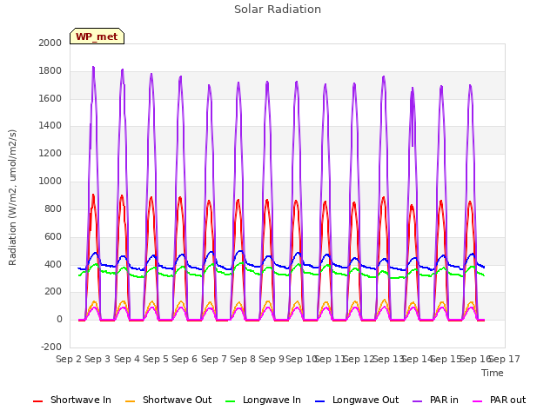Click the Sep 4 x-axis label
The width and height of the screenshot is (557, 417).
pyautogui.click(x=127, y=359)
